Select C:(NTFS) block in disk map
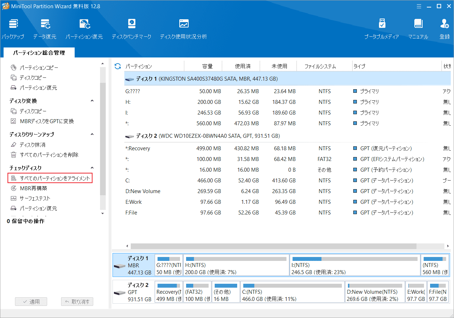Viewport: 454px width, 318px height. 293,292
